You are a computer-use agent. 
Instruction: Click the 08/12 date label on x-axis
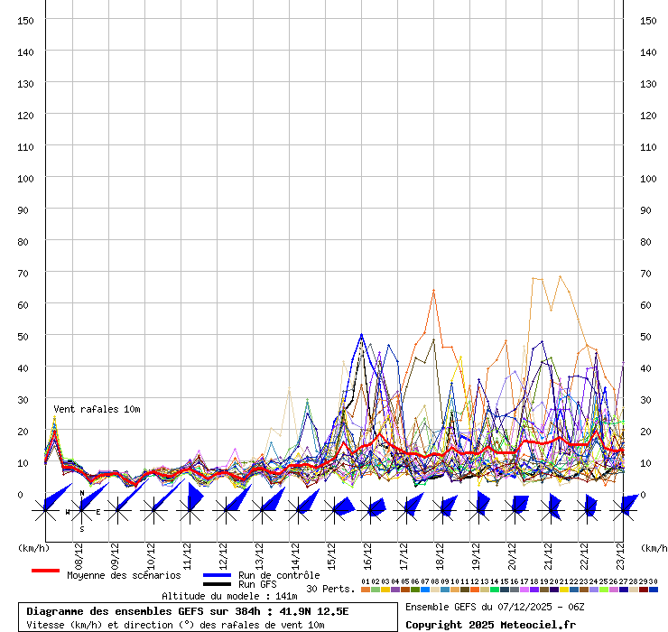point(79,553)
